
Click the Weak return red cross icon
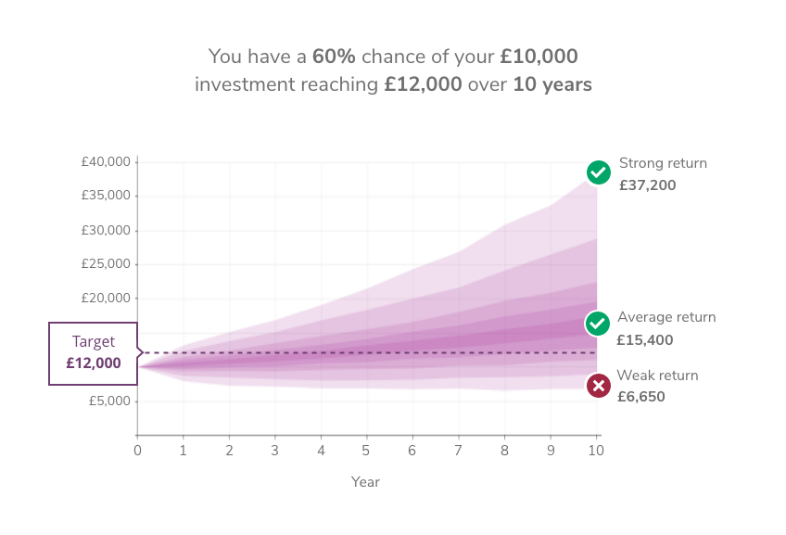point(599,386)
